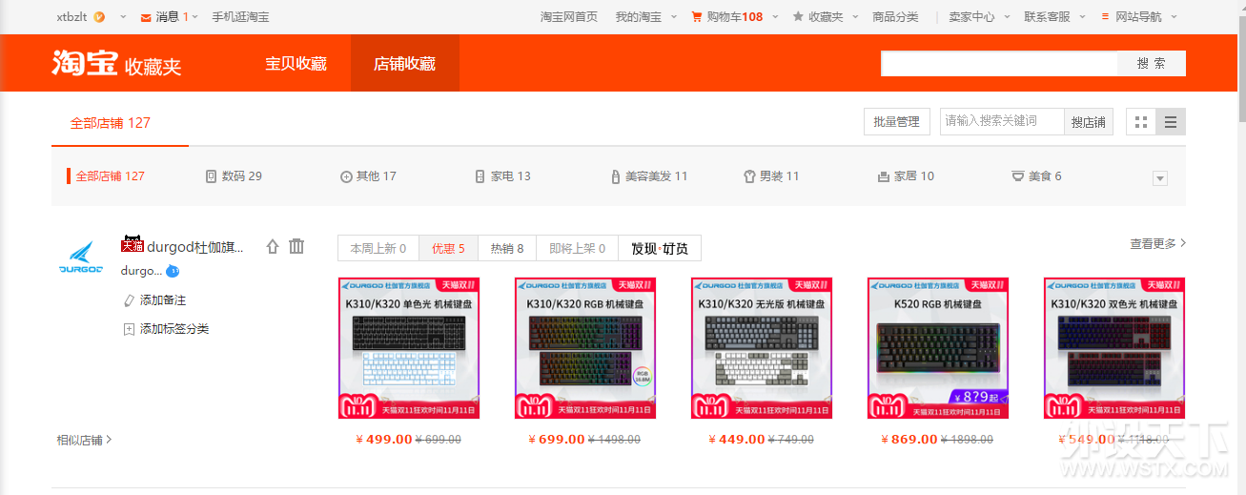Click the 美食 bowl icon
This screenshot has width=1246, height=495.
click(x=1018, y=176)
